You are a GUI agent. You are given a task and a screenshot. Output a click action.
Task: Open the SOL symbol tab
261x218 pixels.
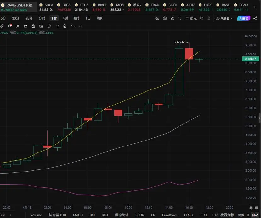tap(46, 7)
